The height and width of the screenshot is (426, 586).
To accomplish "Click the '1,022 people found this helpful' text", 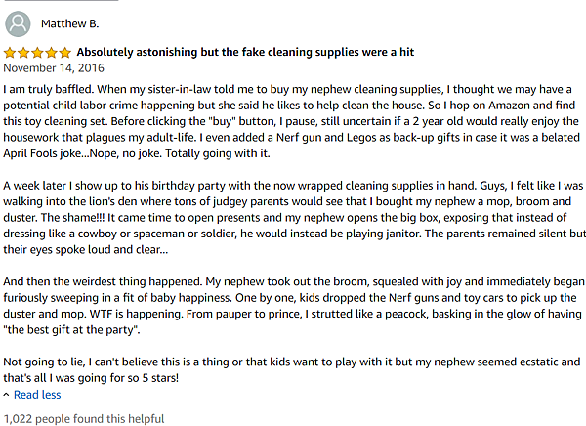I will click(84, 419).
